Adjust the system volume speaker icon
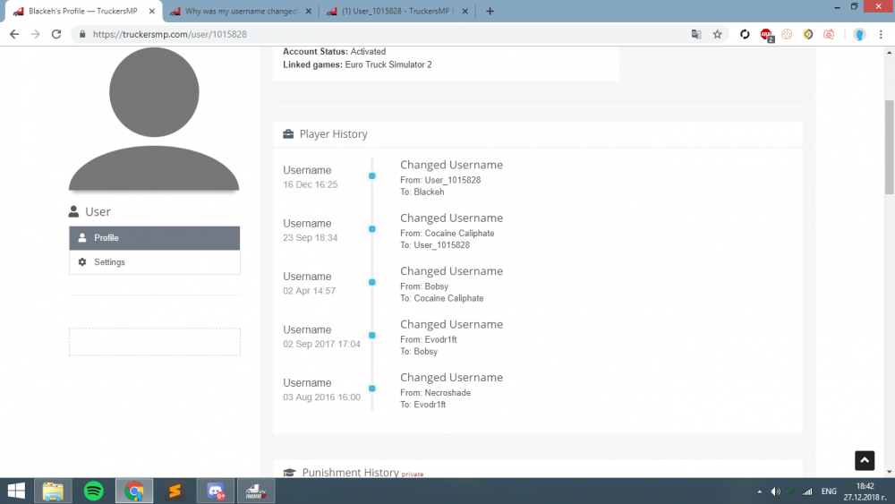The height and width of the screenshot is (504, 895). (x=775, y=491)
